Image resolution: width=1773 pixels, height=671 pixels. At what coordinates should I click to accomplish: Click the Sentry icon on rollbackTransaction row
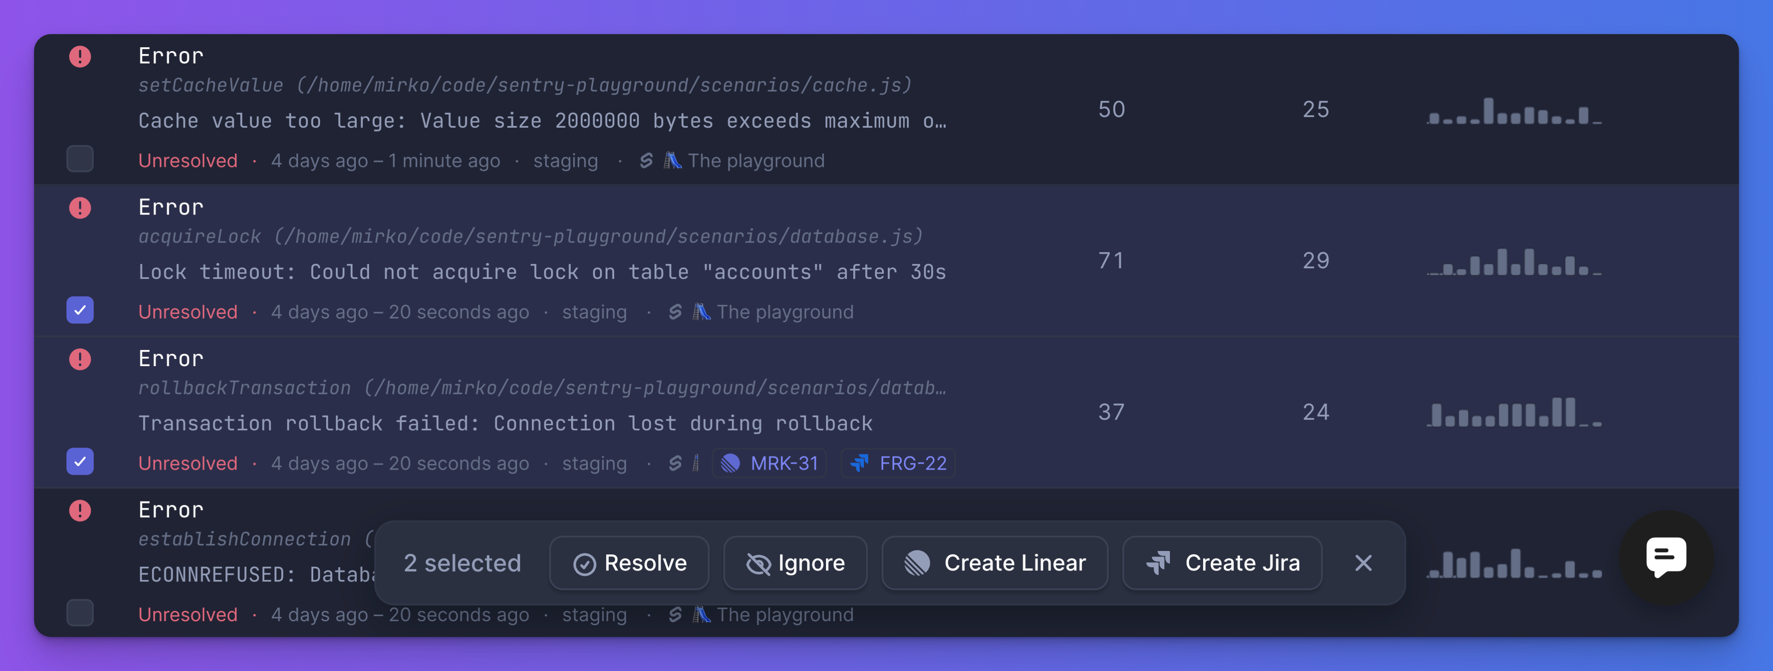(x=675, y=463)
